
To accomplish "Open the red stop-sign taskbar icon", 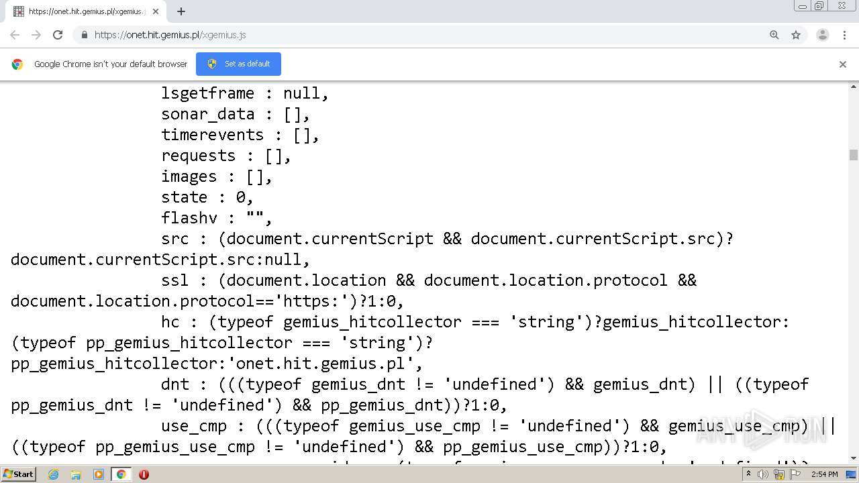I will click(x=144, y=474).
